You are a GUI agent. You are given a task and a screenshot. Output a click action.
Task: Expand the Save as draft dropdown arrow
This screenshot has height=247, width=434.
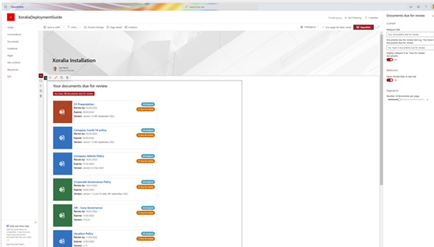pos(63,27)
